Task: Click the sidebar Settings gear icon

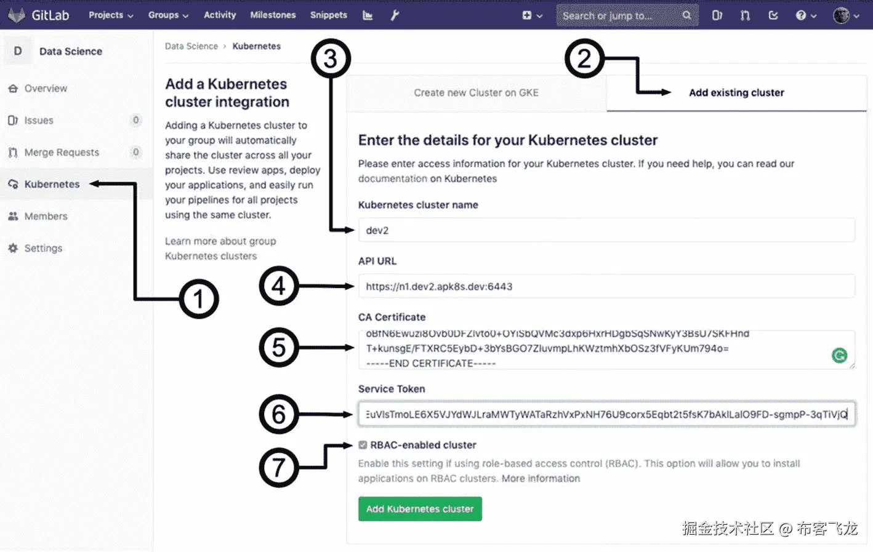Action: point(13,248)
